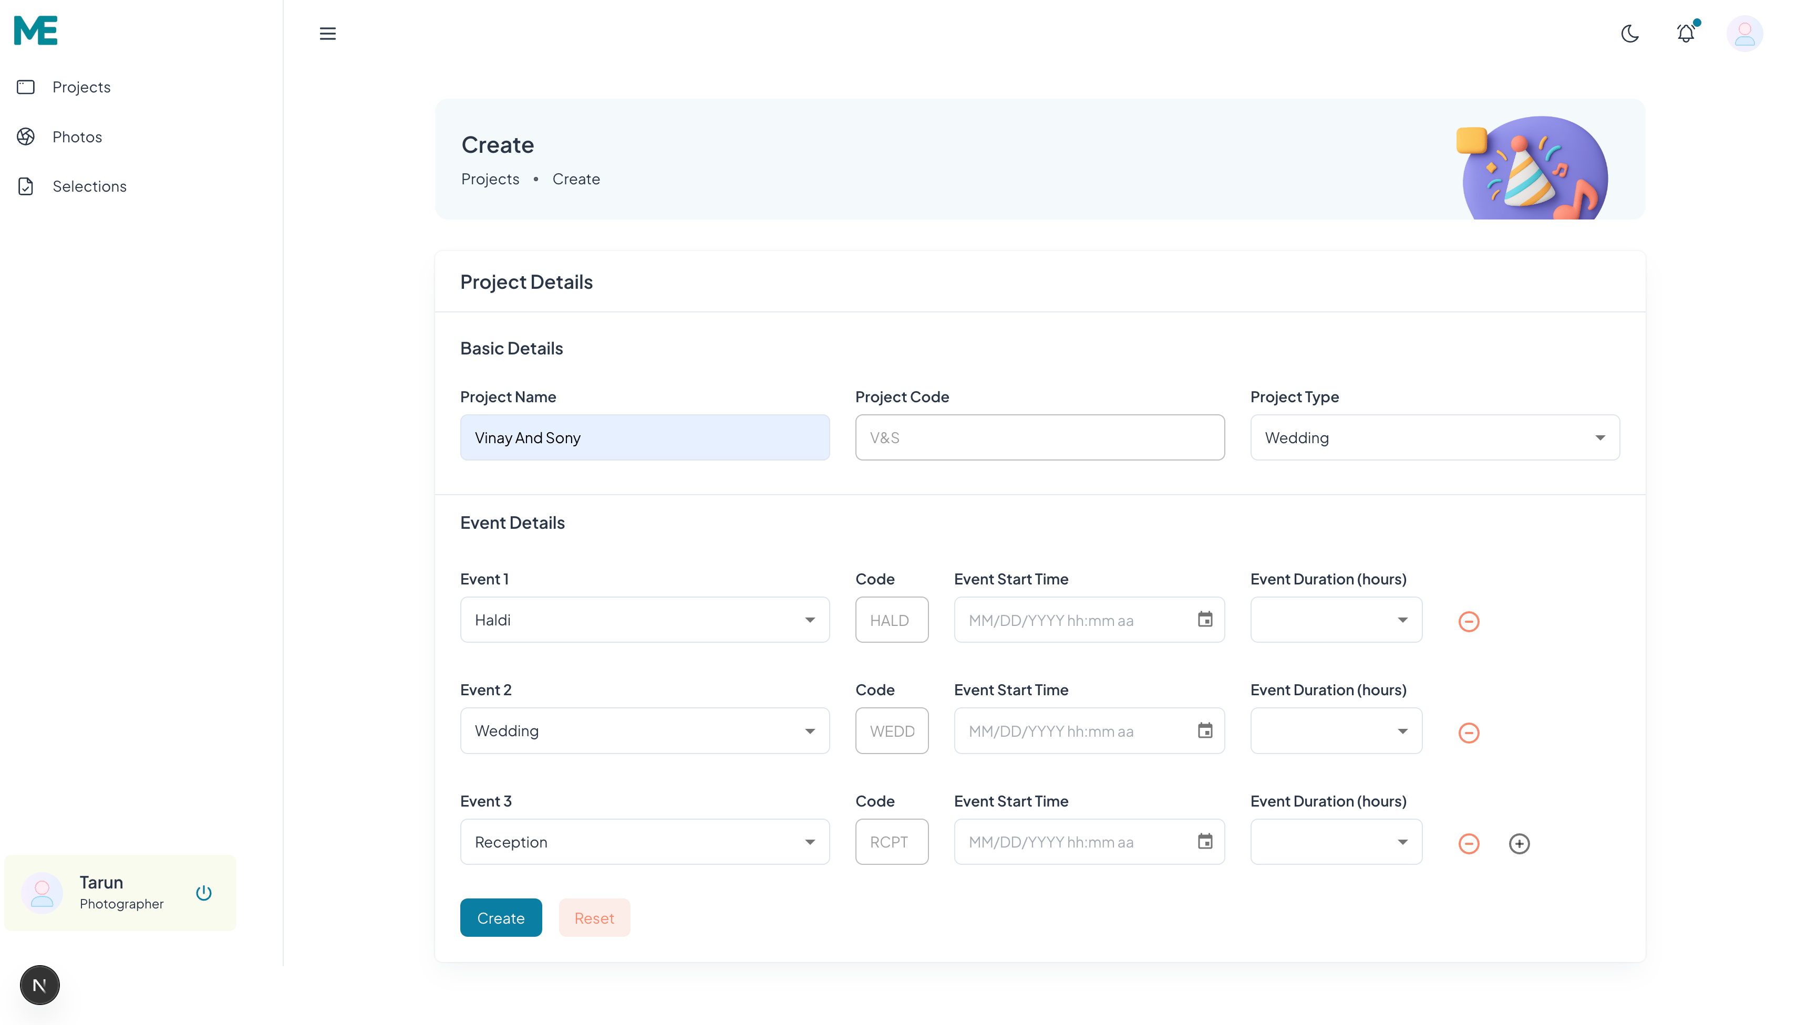
Task: Open the user avatar in top bar
Action: coord(1744,34)
